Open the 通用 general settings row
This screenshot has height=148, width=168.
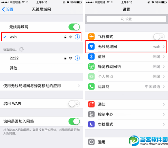click(126, 142)
